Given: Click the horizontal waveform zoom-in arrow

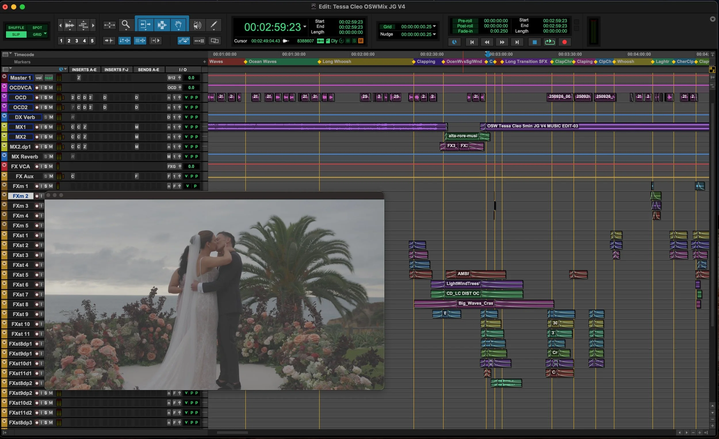Looking at the screenshot, I should 93,25.
